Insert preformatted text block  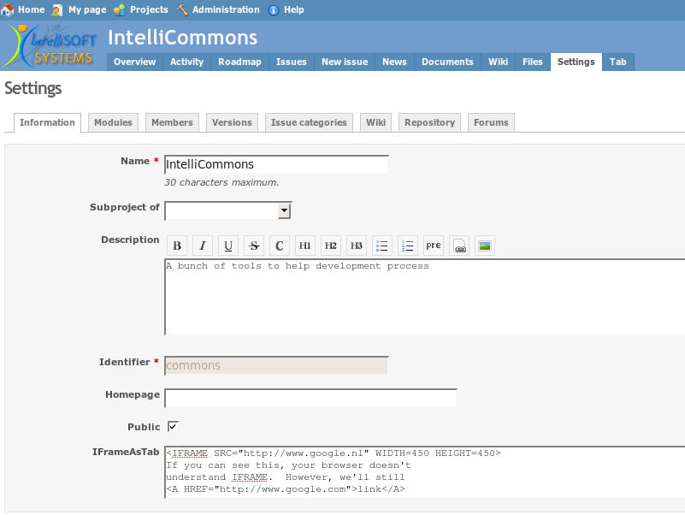[434, 246]
